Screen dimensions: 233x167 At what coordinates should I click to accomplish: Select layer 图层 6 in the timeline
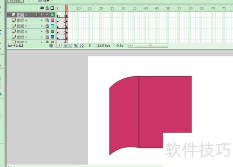tap(31, 32)
